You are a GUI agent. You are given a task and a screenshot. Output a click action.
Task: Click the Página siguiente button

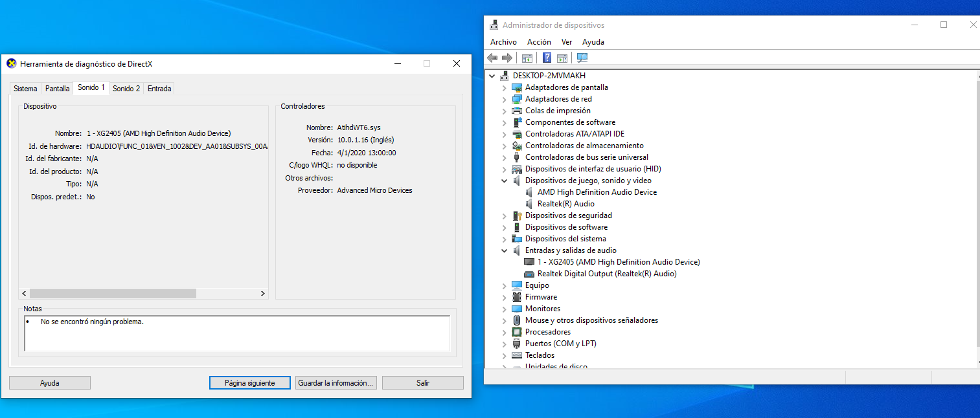click(x=249, y=383)
